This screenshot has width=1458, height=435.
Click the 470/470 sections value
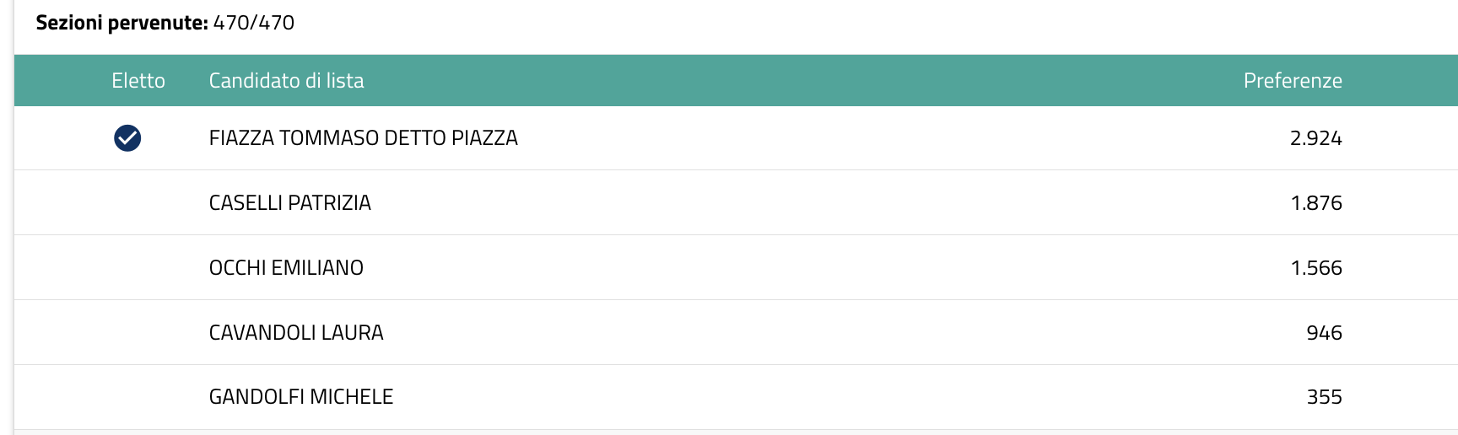pyautogui.click(x=254, y=23)
